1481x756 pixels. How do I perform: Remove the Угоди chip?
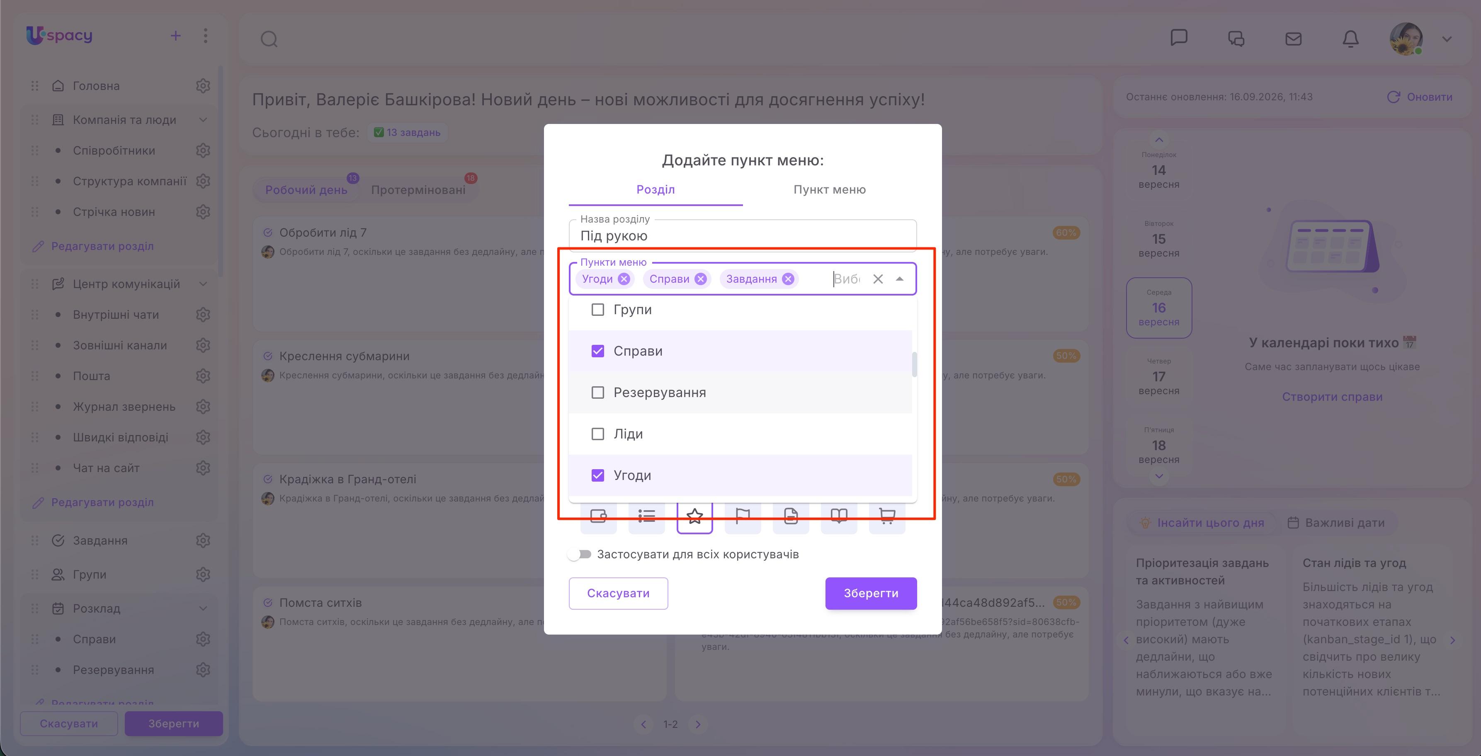pos(624,279)
